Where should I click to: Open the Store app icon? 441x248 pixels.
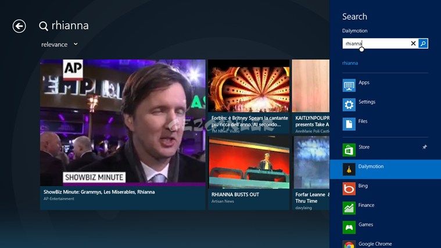[x=349, y=150]
